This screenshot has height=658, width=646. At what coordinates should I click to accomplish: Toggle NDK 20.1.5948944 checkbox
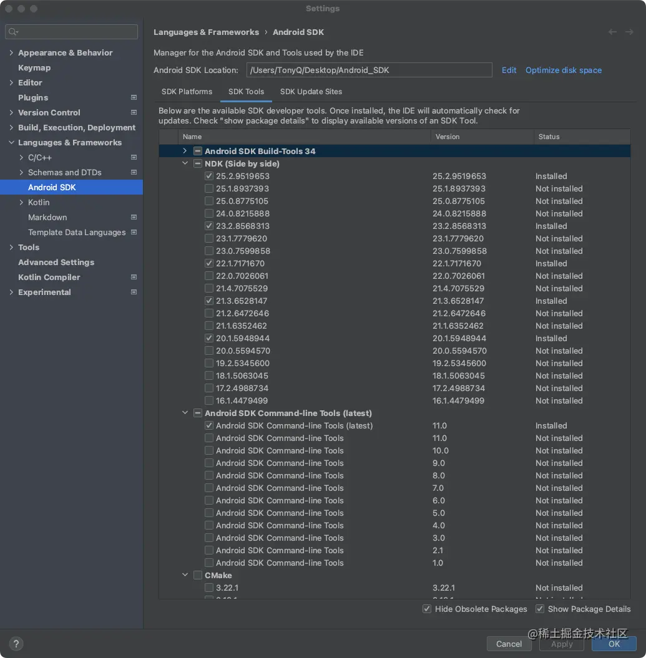point(208,338)
